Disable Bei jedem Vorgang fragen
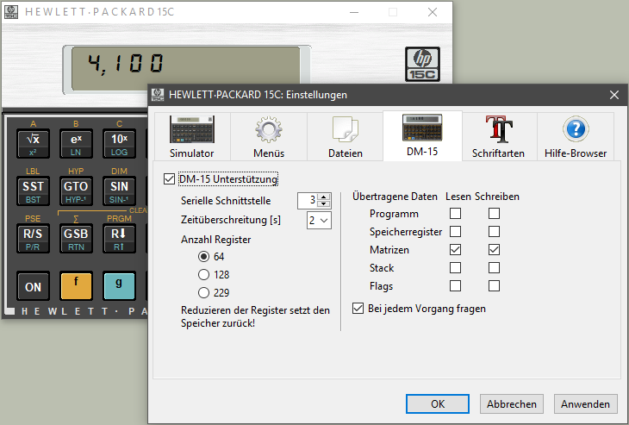This screenshot has width=629, height=425. (x=359, y=308)
